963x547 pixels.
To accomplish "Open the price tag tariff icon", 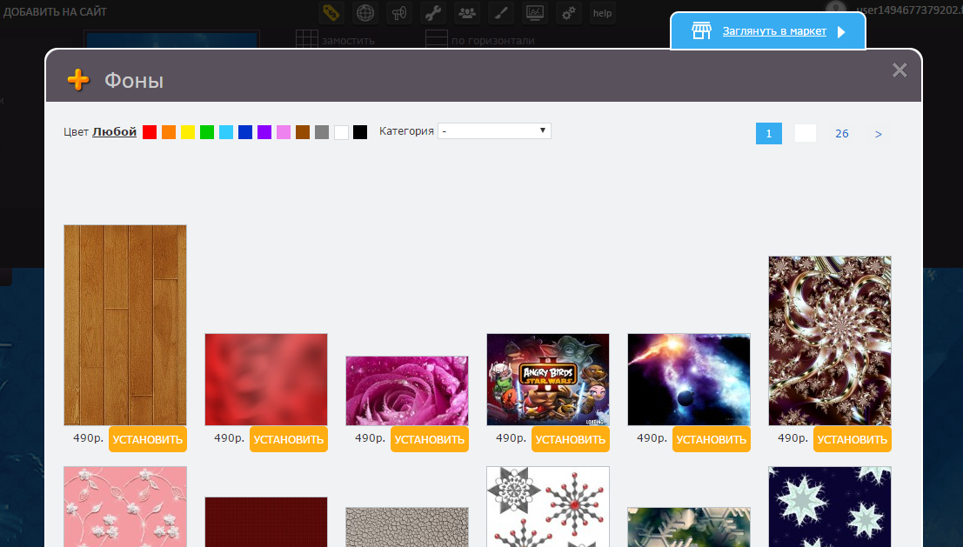I will click(x=331, y=13).
